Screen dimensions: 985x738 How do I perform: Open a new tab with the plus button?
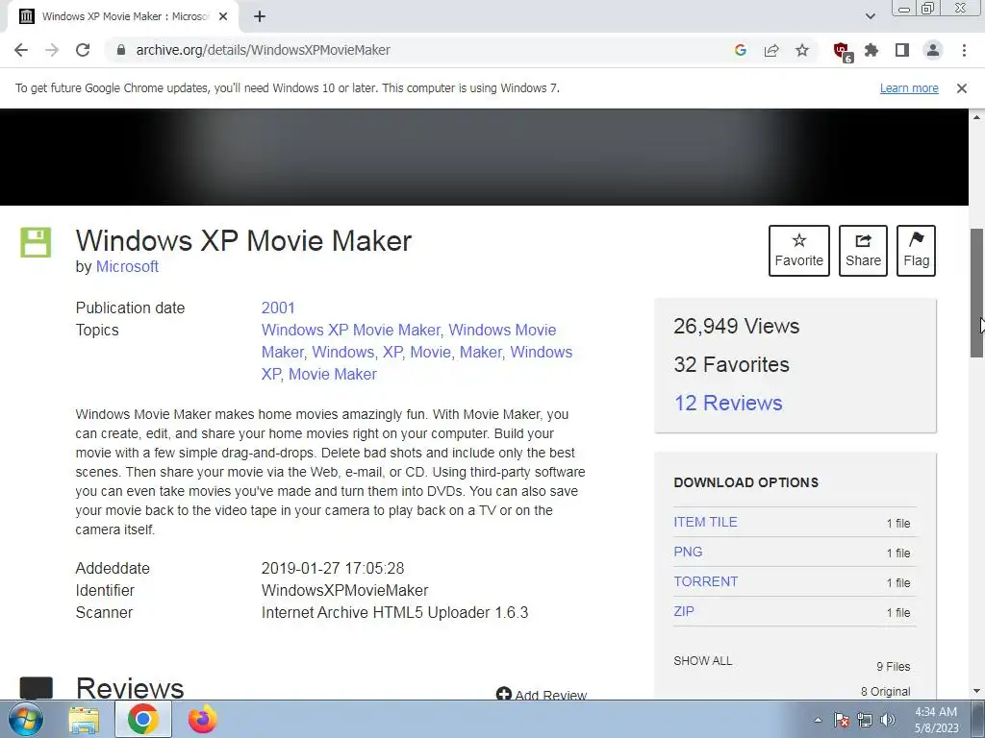coord(260,17)
